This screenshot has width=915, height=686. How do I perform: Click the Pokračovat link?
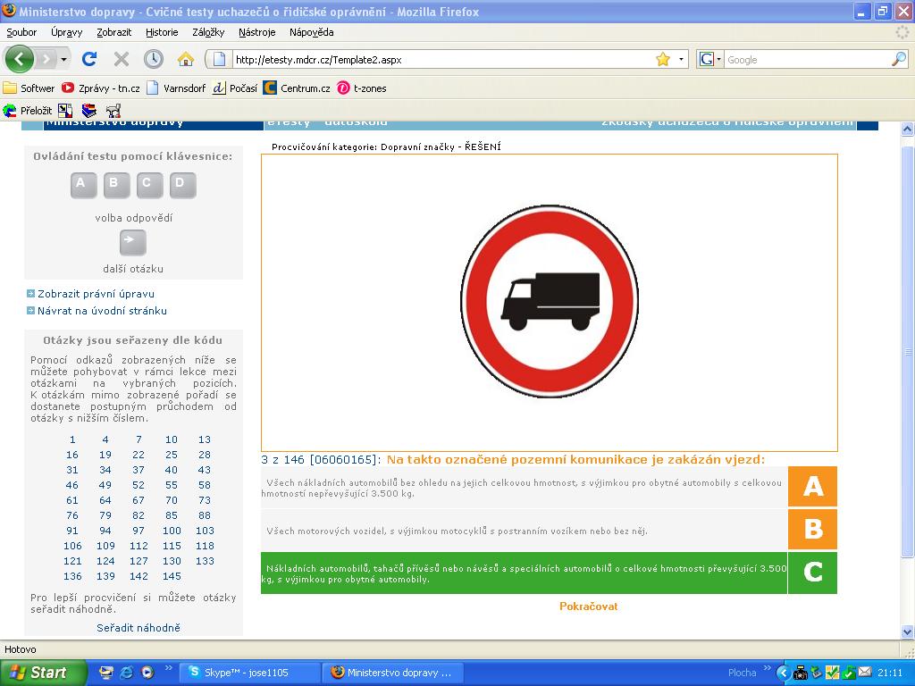click(588, 607)
